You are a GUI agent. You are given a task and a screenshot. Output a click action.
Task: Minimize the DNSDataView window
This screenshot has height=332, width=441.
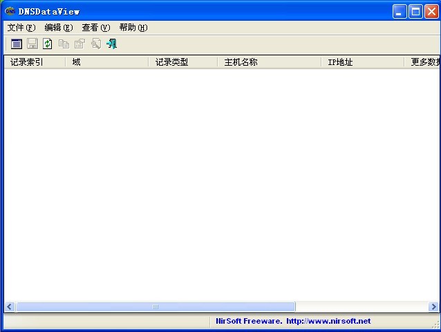[x=400, y=12]
